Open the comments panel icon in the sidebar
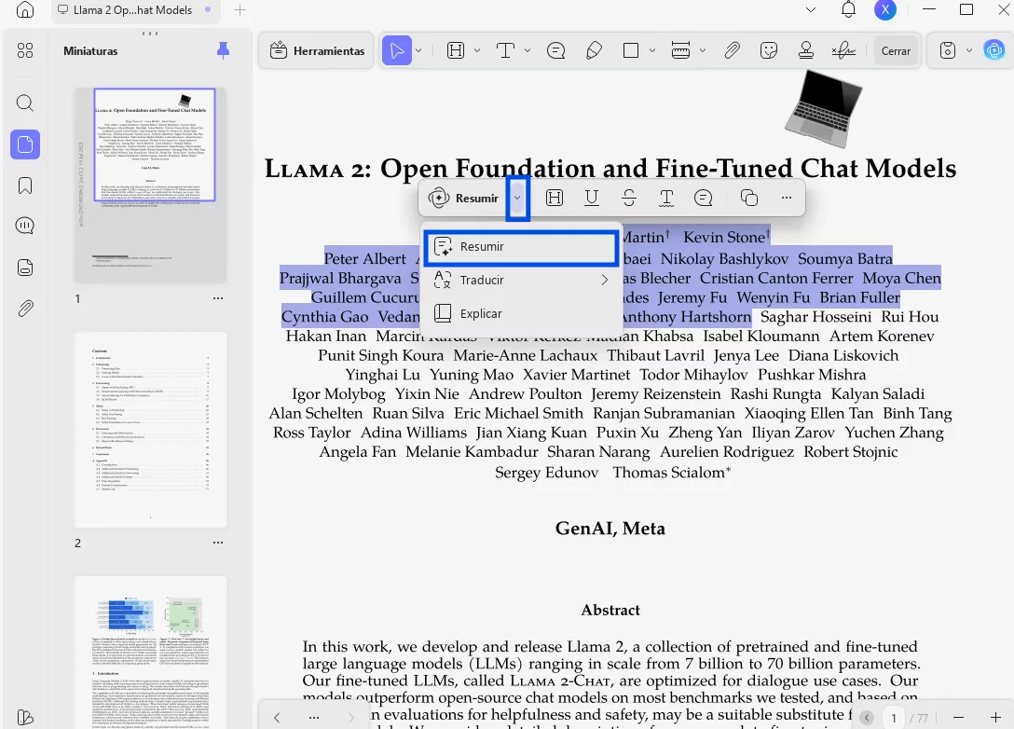 point(24,226)
